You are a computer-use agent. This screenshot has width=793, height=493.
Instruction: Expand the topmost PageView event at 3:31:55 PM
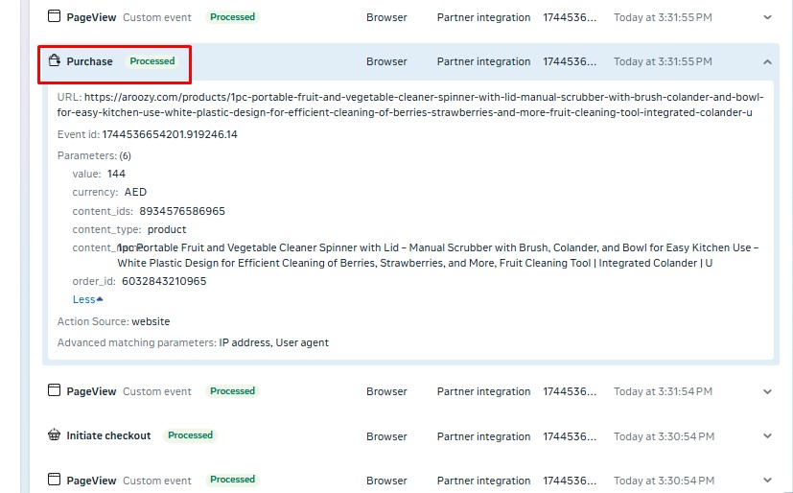767,17
